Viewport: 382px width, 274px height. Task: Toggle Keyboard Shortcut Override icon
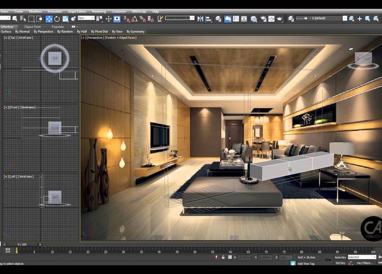point(117,19)
